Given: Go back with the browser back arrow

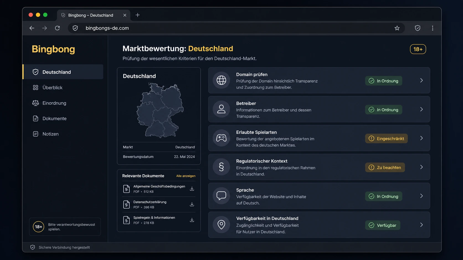Looking at the screenshot, I should (x=32, y=28).
